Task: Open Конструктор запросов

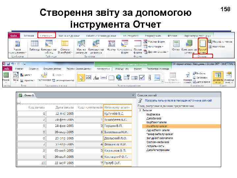Action: pos(96,46)
